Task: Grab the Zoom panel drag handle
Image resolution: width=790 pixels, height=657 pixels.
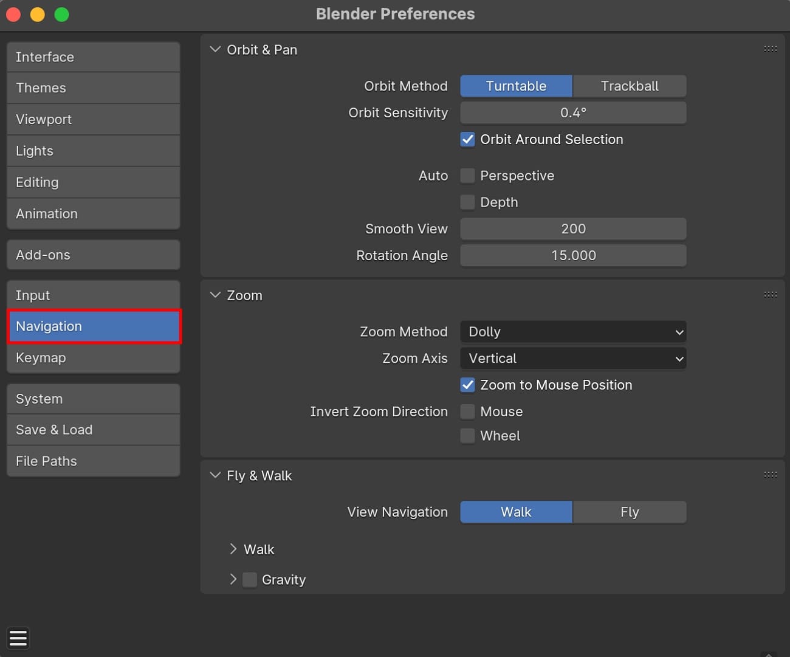Action: (x=770, y=295)
